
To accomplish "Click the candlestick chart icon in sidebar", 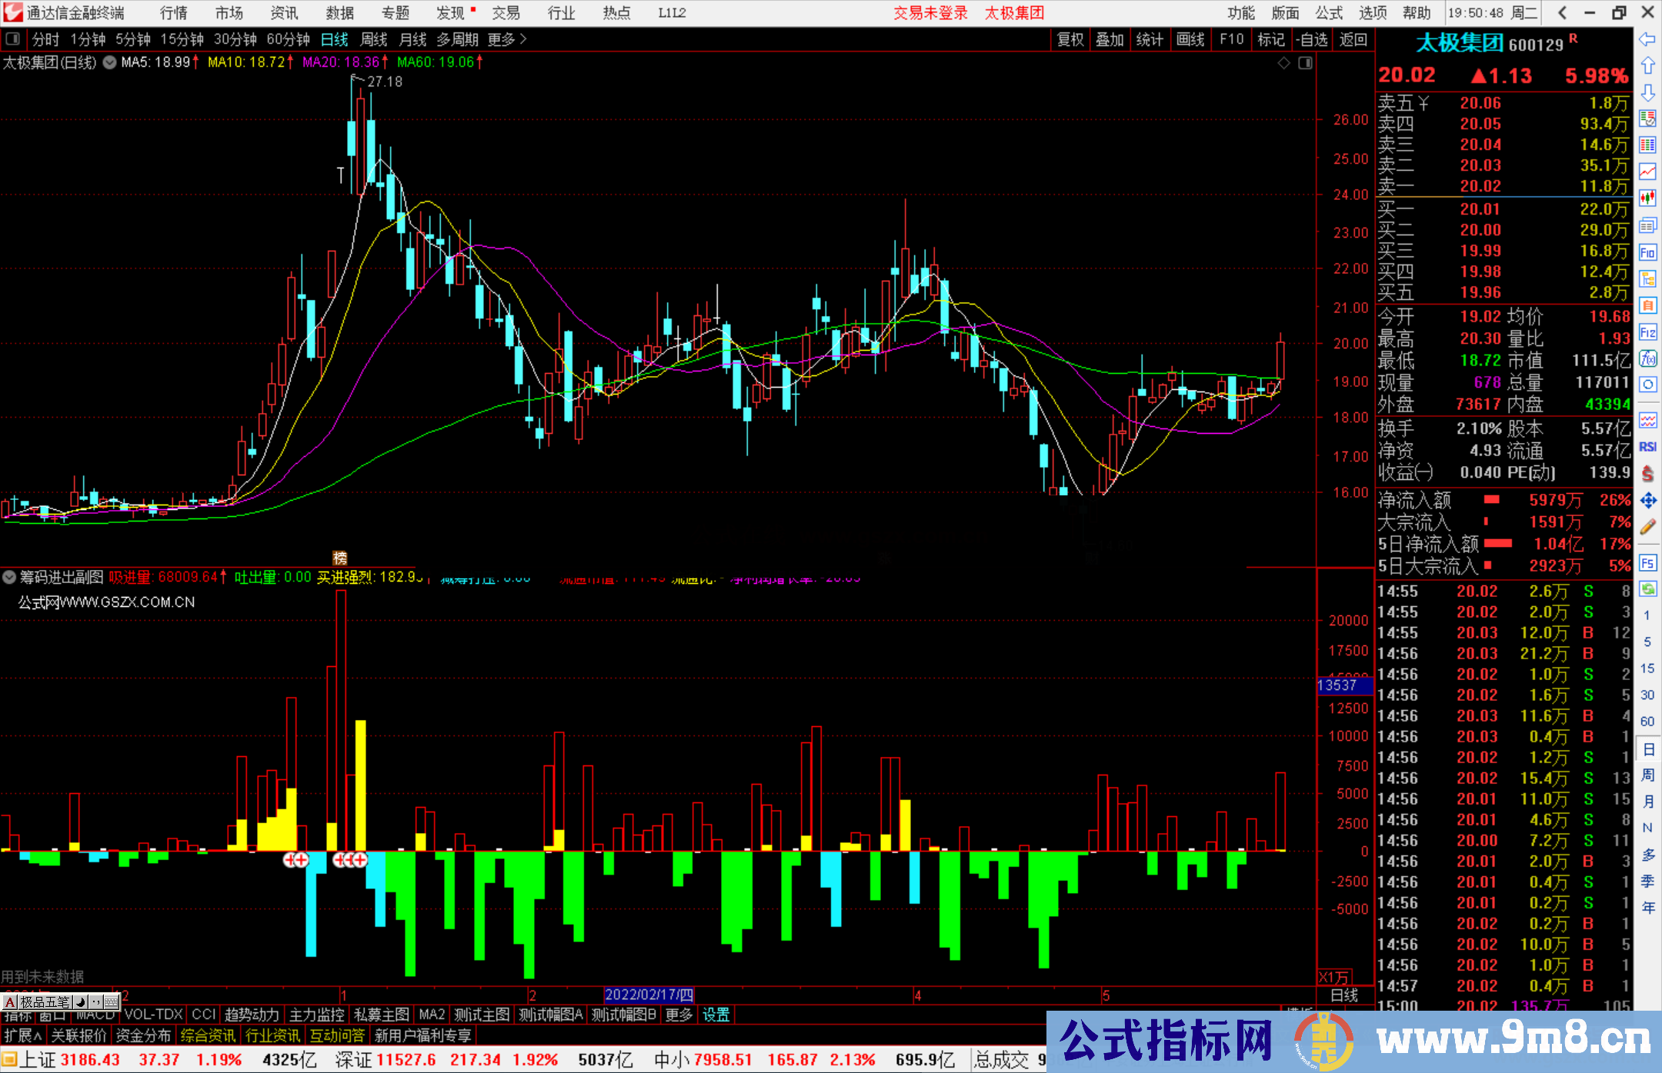I will (1647, 198).
